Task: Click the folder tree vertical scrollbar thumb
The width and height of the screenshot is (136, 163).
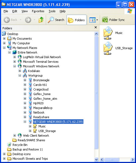Action: 96,93
